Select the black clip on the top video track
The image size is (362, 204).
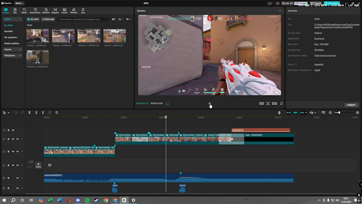[269, 139]
